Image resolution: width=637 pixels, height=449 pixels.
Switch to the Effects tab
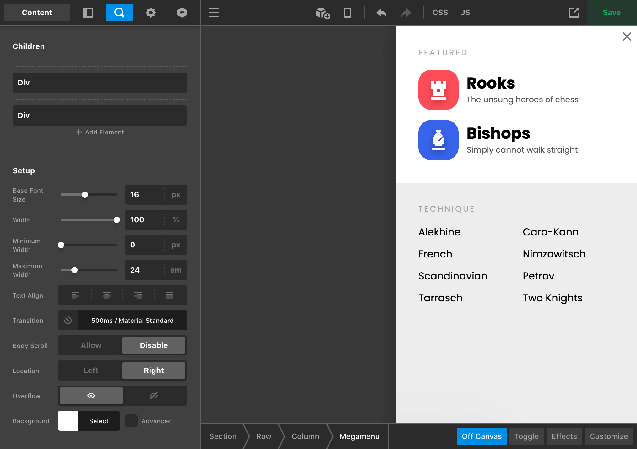tap(564, 436)
